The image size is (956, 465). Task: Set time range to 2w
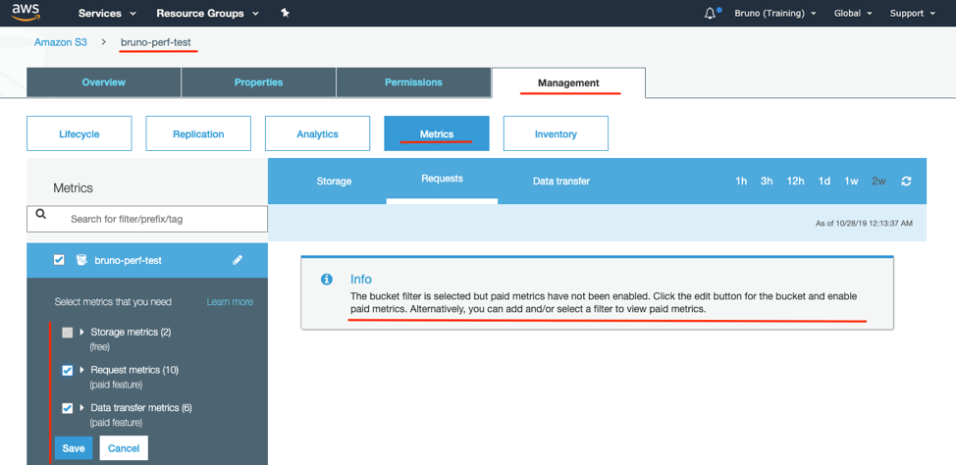click(x=878, y=181)
